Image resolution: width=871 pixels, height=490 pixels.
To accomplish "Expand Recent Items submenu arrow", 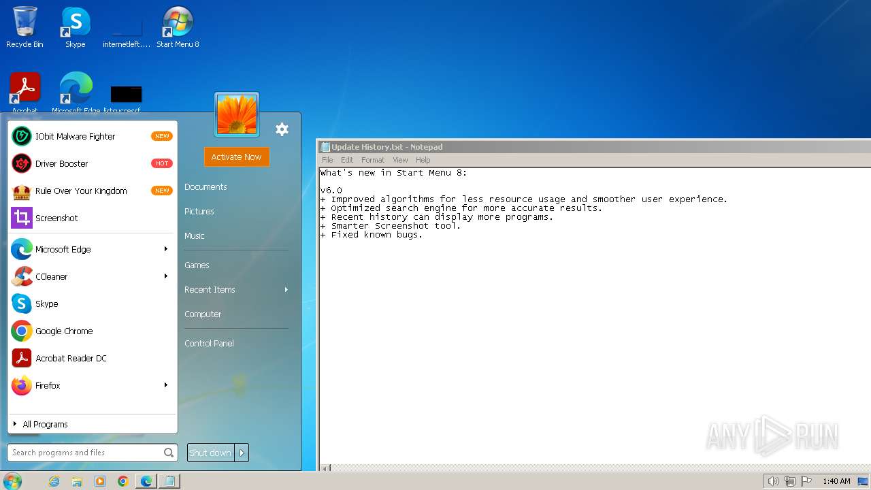I will click(286, 289).
